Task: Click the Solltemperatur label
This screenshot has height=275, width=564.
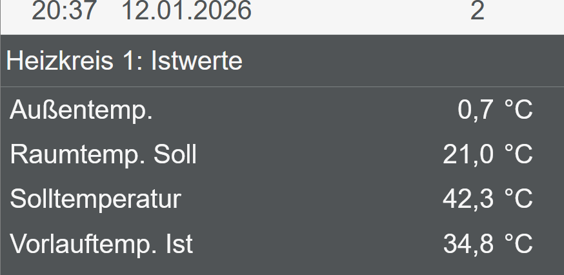Action: [96, 199]
